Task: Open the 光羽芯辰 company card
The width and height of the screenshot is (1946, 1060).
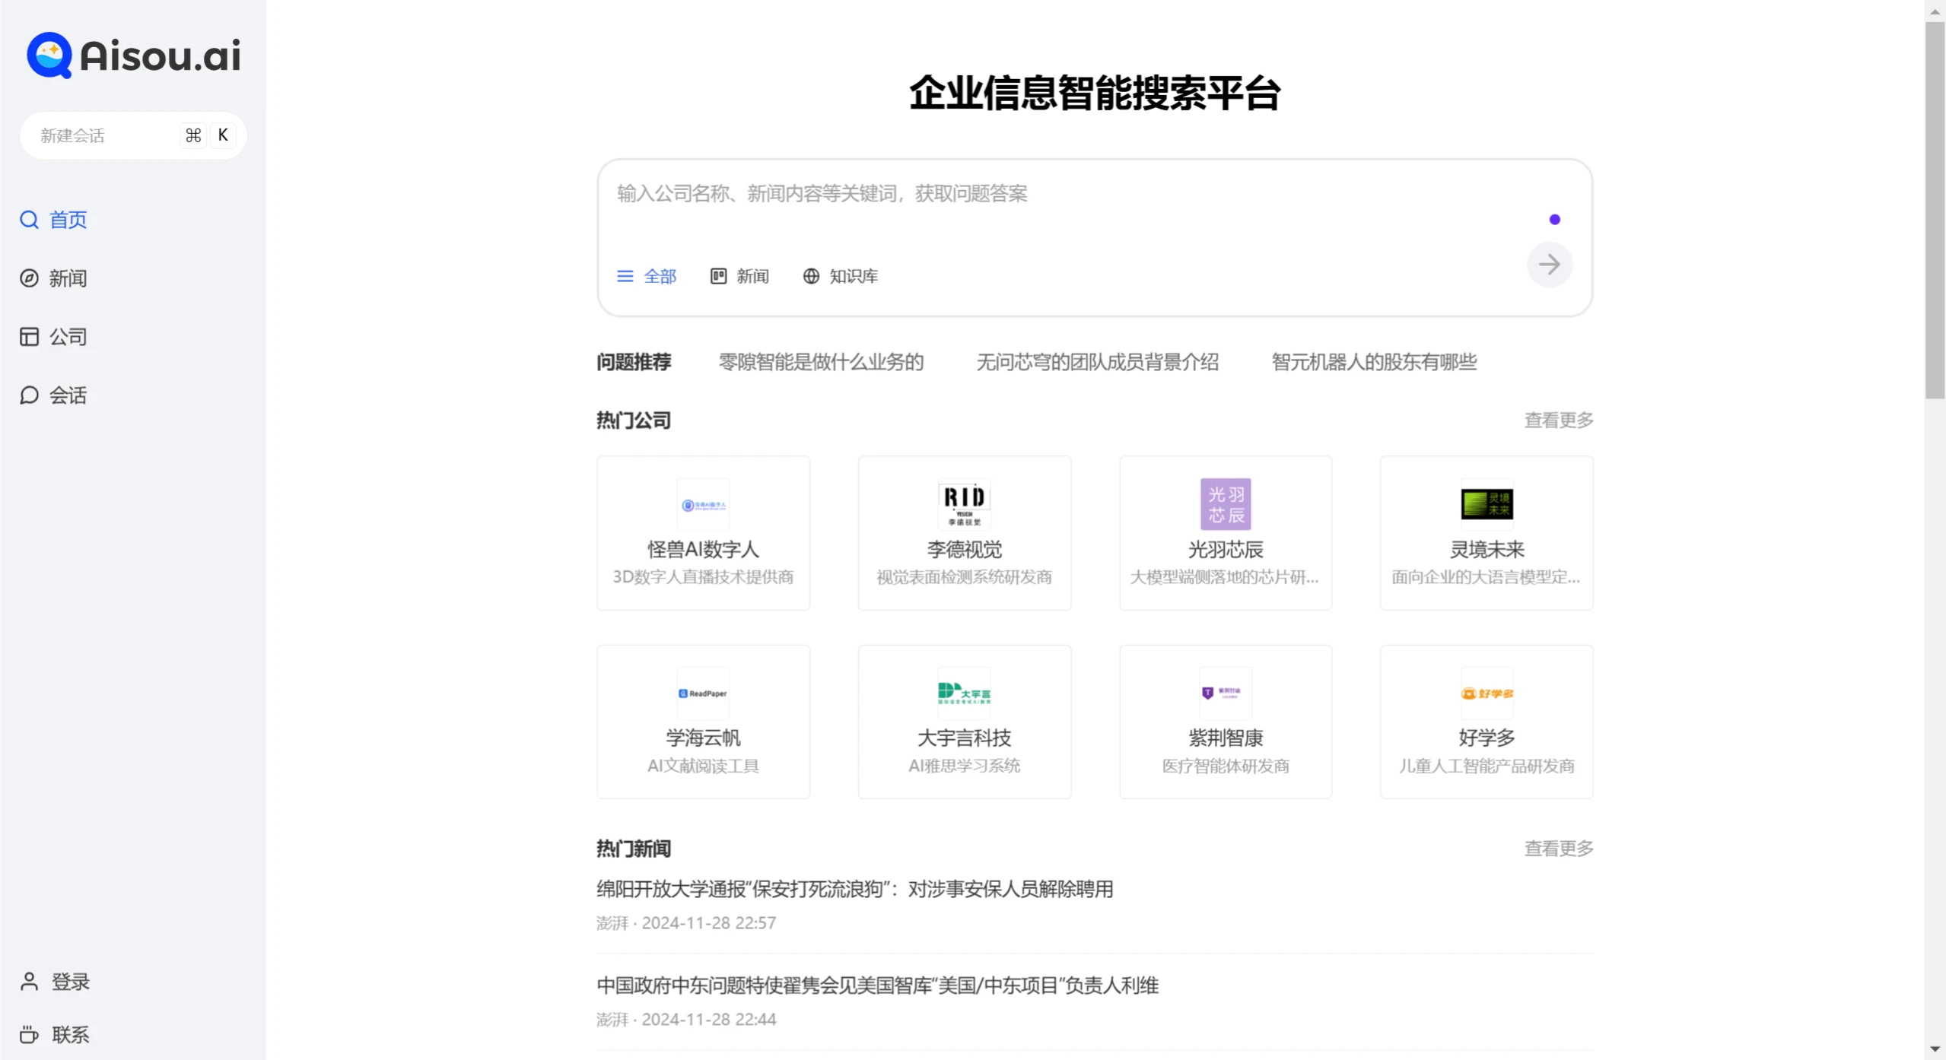Action: [x=1225, y=533]
